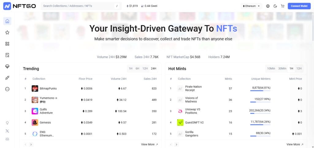Click the ENS Ethereum collection icon
314x148 pixels.
point(35,134)
